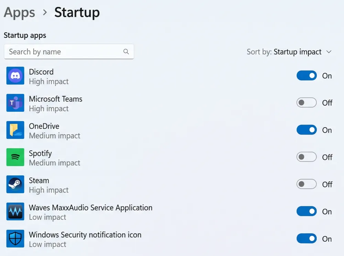Click the Windows Security shield icon

(15, 238)
